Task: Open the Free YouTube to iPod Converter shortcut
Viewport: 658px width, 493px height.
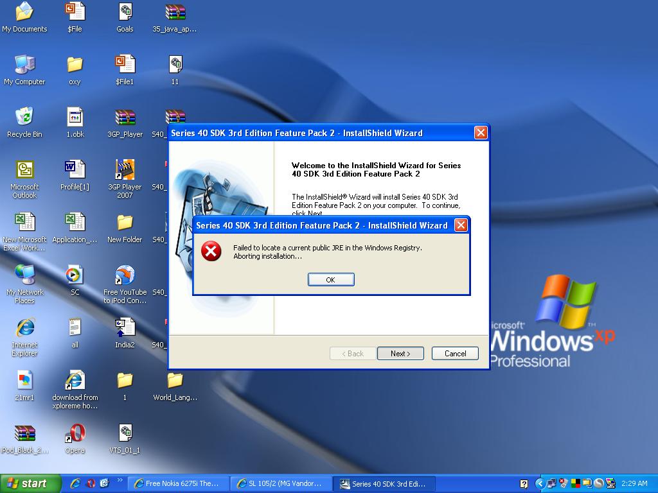Action: point(125,275)
